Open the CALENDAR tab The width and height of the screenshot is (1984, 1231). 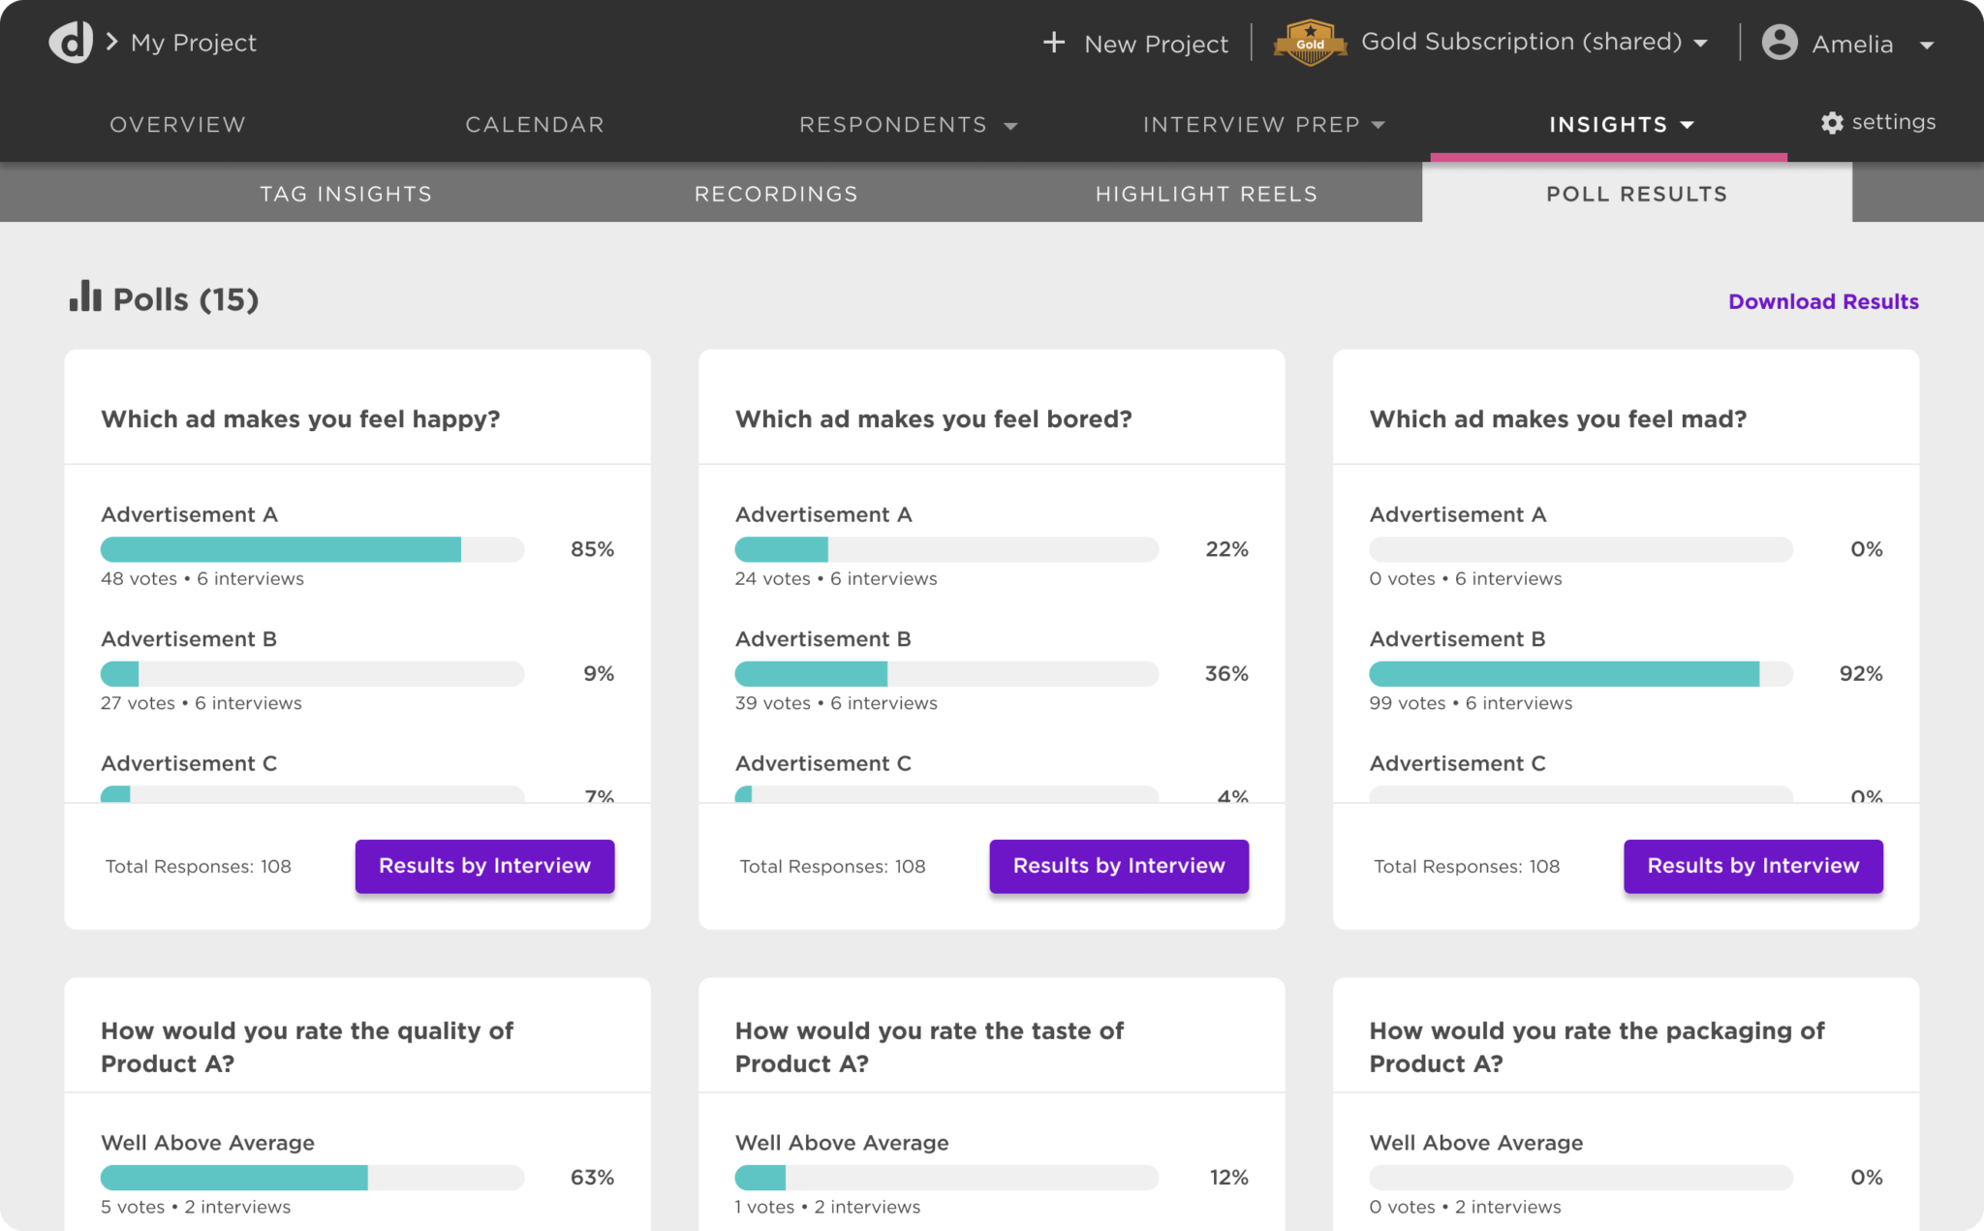pyautogui.click(x=535, y=124)
